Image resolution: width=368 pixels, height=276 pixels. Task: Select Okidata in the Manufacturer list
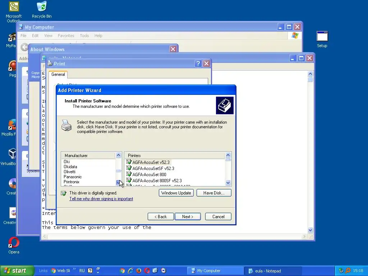[x=70, y=167]
